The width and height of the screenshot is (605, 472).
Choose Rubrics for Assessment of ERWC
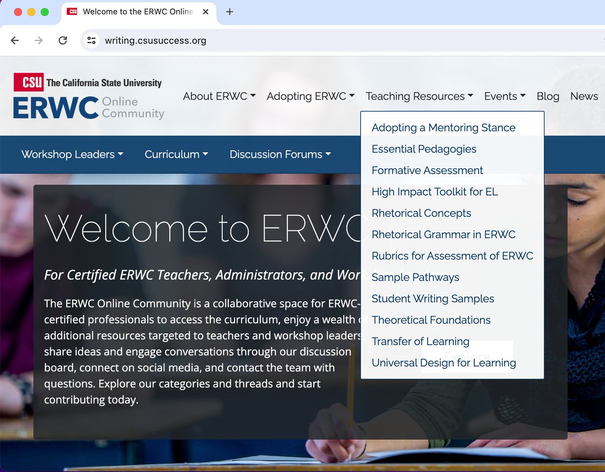pyautogui.click(x=452, y=256)
